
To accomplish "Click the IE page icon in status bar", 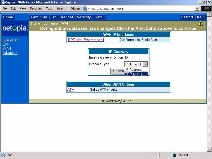I will (x=2, y=155).
